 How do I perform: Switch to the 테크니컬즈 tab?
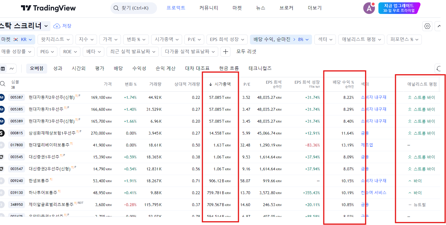[x=260, y=69]
